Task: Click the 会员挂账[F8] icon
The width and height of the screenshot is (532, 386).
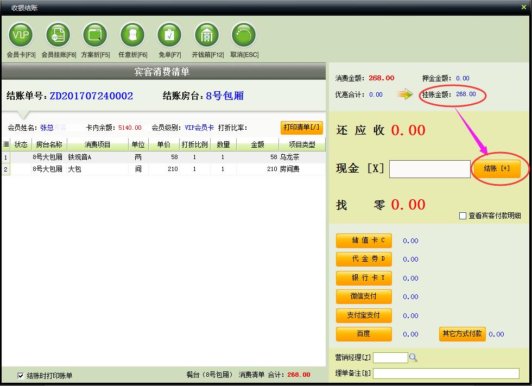Action: pyautogui.click(x=58, y=35)
